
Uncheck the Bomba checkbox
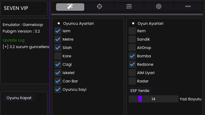click(132, 56)
